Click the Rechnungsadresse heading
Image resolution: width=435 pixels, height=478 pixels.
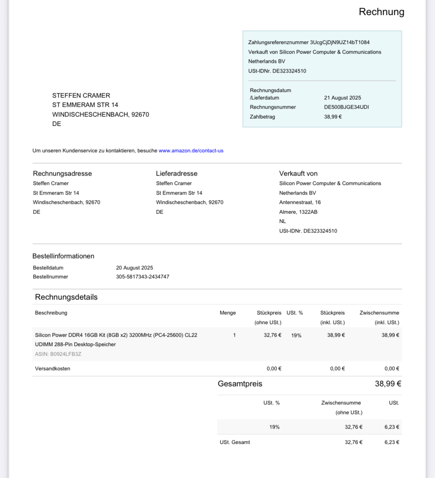62,174
